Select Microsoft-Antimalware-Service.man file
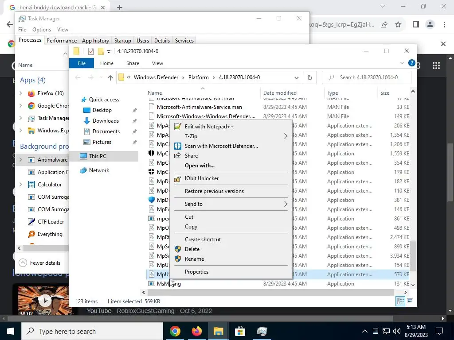The image size is (454, 340). point(199,107)
